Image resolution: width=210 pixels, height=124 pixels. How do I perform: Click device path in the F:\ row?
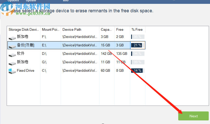(x=80, y=37)
